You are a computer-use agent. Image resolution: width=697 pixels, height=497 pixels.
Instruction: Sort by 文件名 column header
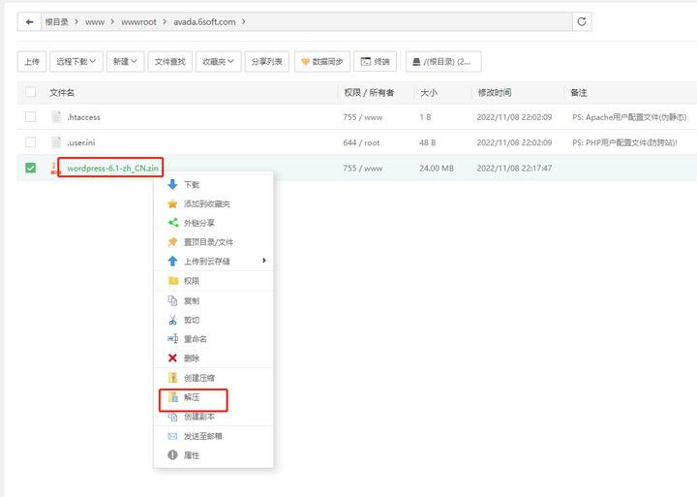(x=62, y=93)
